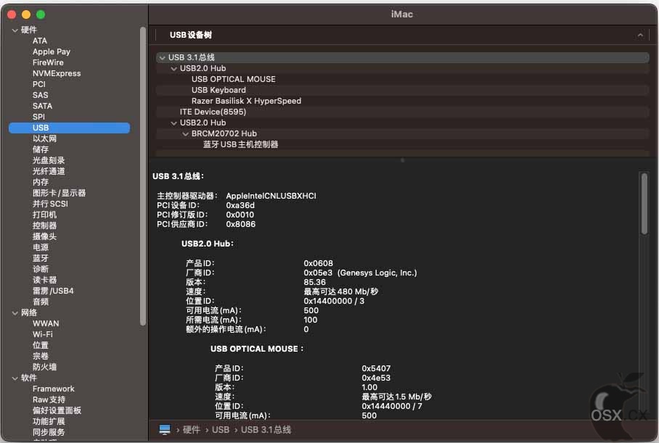Open 同步服务 in the sidebar

coord(49,433)
